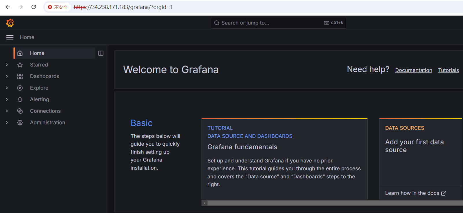Click the Home breadcrumb
463x213 pixels.
coord(27,37)
